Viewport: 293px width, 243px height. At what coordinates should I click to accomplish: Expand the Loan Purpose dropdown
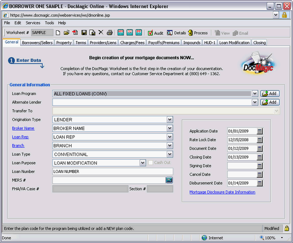142,163
